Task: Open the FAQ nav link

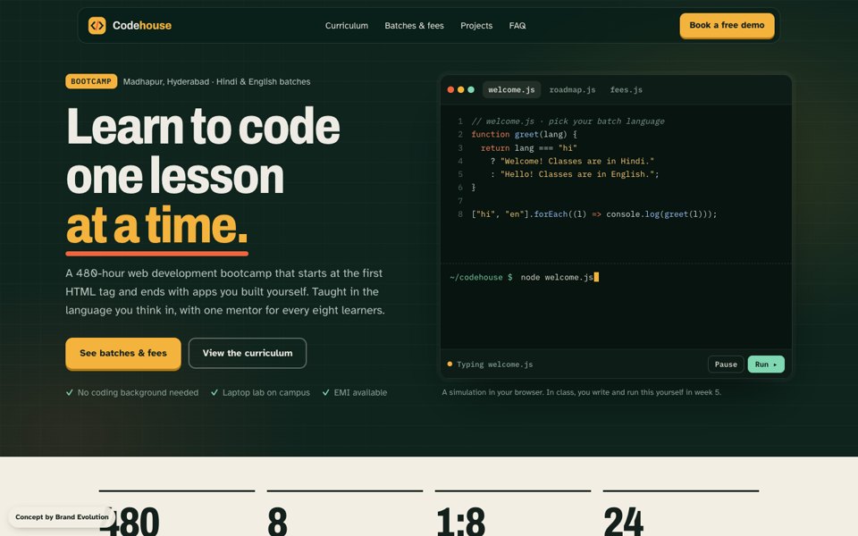Action: [x=517, y=26]
